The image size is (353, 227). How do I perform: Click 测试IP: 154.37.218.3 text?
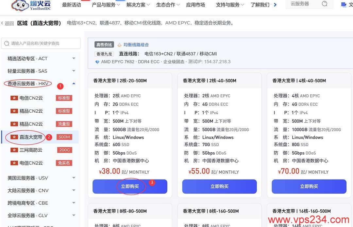pyautogui.click(x=210, y=62)
